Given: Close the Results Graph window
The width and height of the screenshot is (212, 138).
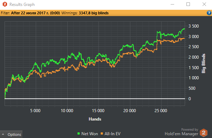Looking at the screenshot, I should pos(204,4).
